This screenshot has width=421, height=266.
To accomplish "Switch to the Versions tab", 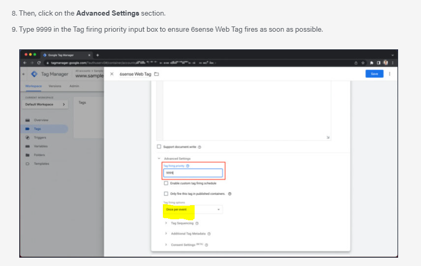I will click(55, 86).
